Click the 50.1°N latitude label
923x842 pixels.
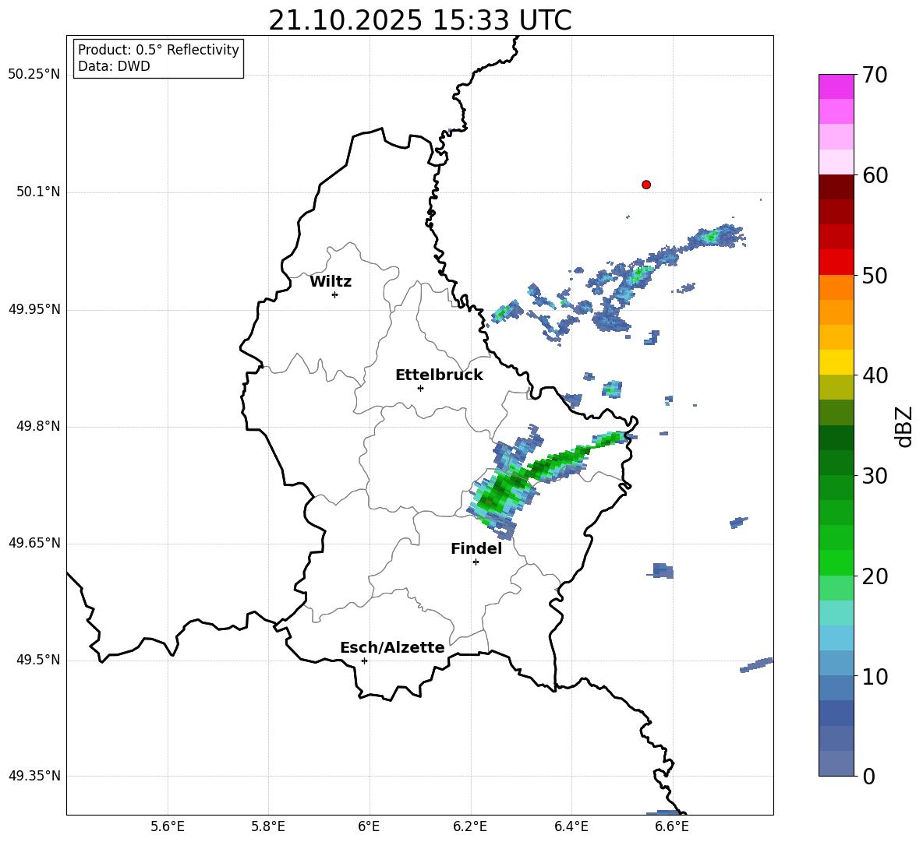coord(38,192)
